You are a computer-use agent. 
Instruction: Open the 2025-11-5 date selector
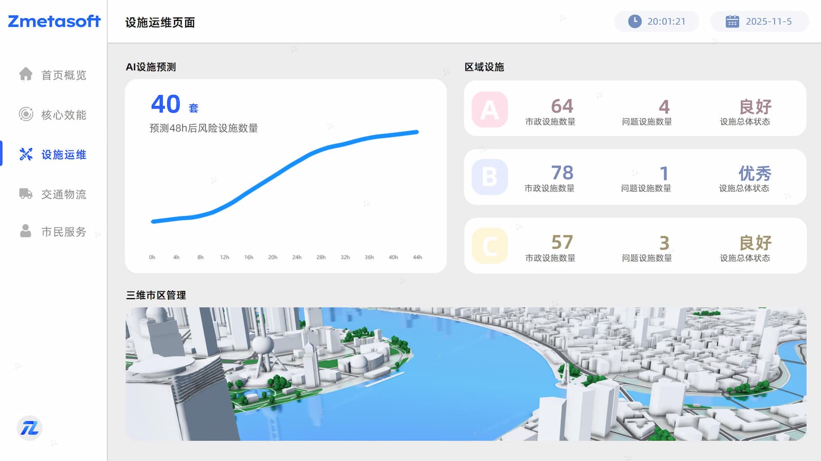[x=759, y=21]
